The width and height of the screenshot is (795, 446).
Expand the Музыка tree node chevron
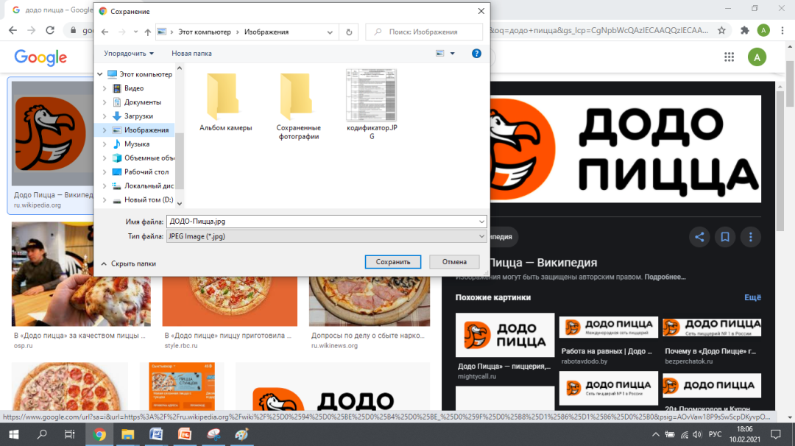click(x=105, y=144)
